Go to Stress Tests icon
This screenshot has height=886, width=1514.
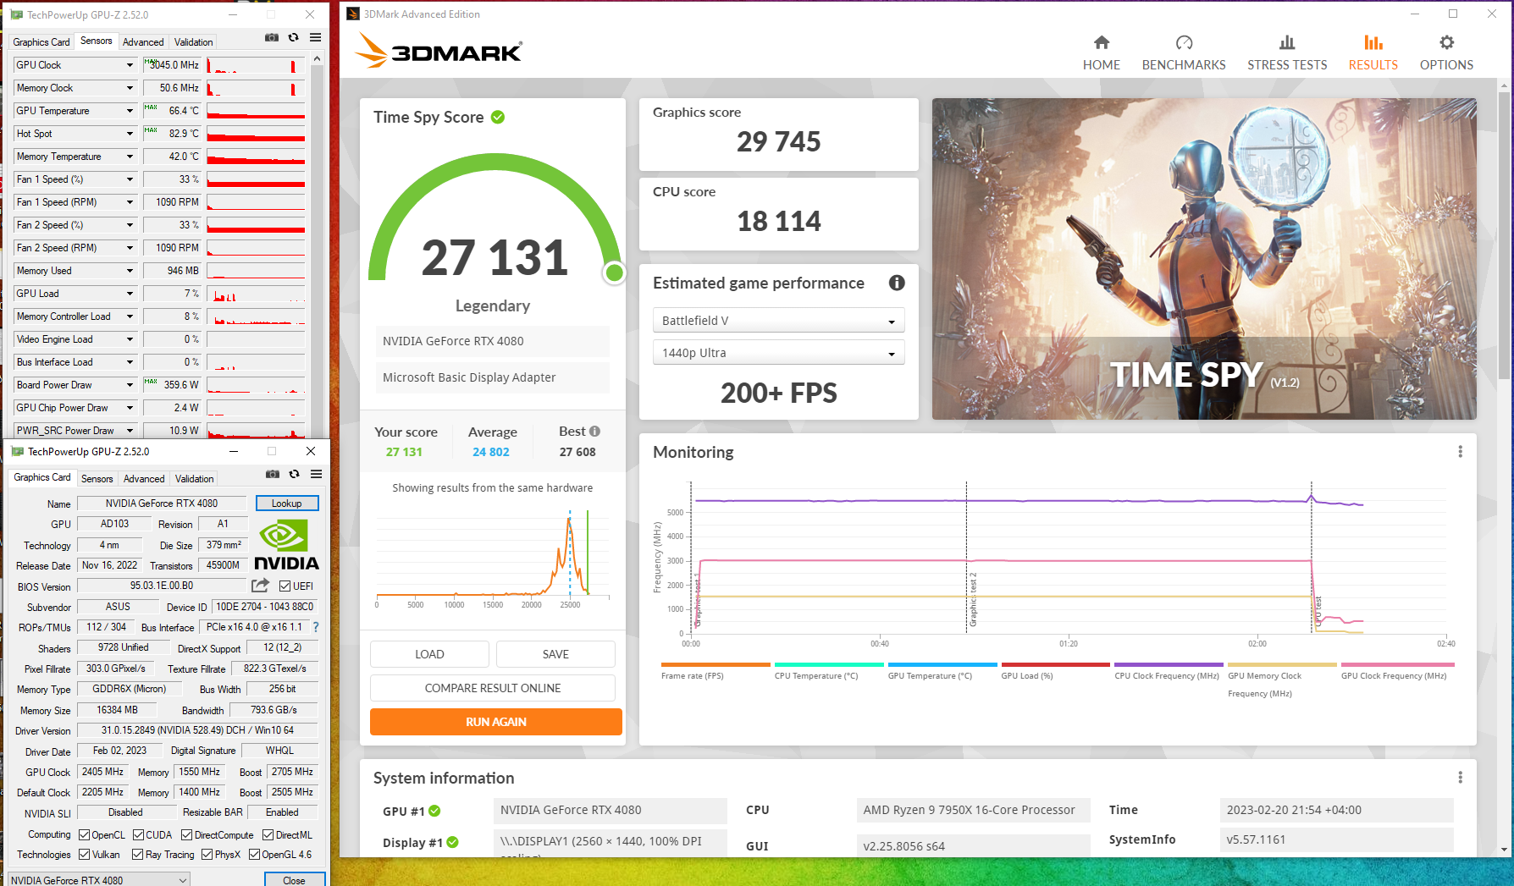coord(1286,43)
